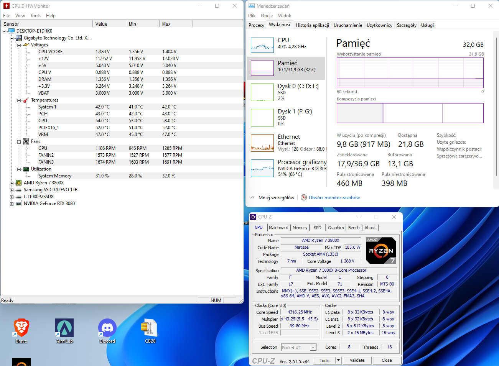Click the CT1000P2SSD8 drive icon

[19, 197]
